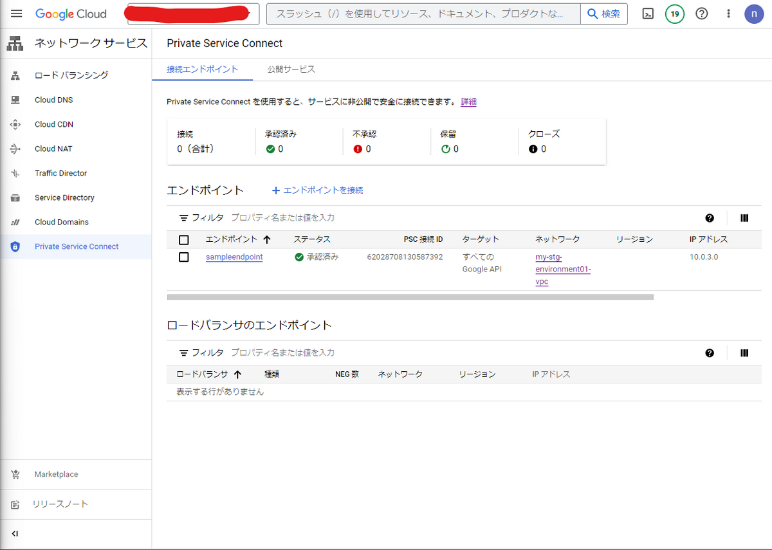Click the 承認済み status in sampleendpoint row
This screenshot has height=550, width=772.
point(317,257)
